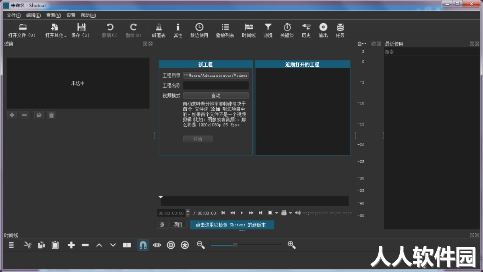Float the Filters (滤镜) panel

(x=145, y=44)
